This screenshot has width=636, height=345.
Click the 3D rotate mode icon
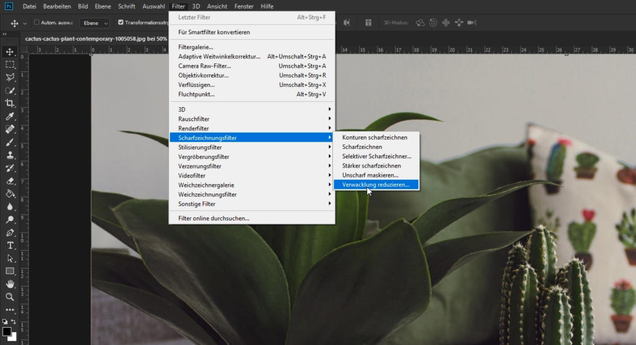420,23
